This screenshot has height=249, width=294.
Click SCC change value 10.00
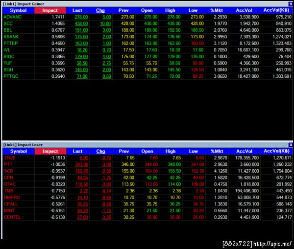click(105, 23)
